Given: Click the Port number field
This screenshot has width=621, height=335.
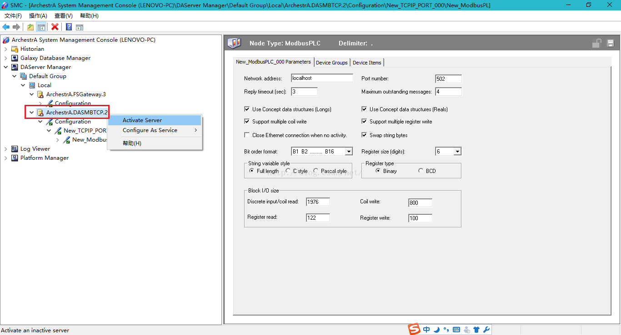Looking at the screenshot, I should point(448,79).
